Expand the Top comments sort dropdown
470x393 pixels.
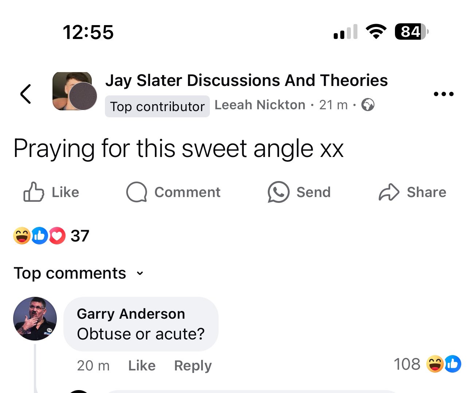[x=140, y=273]
